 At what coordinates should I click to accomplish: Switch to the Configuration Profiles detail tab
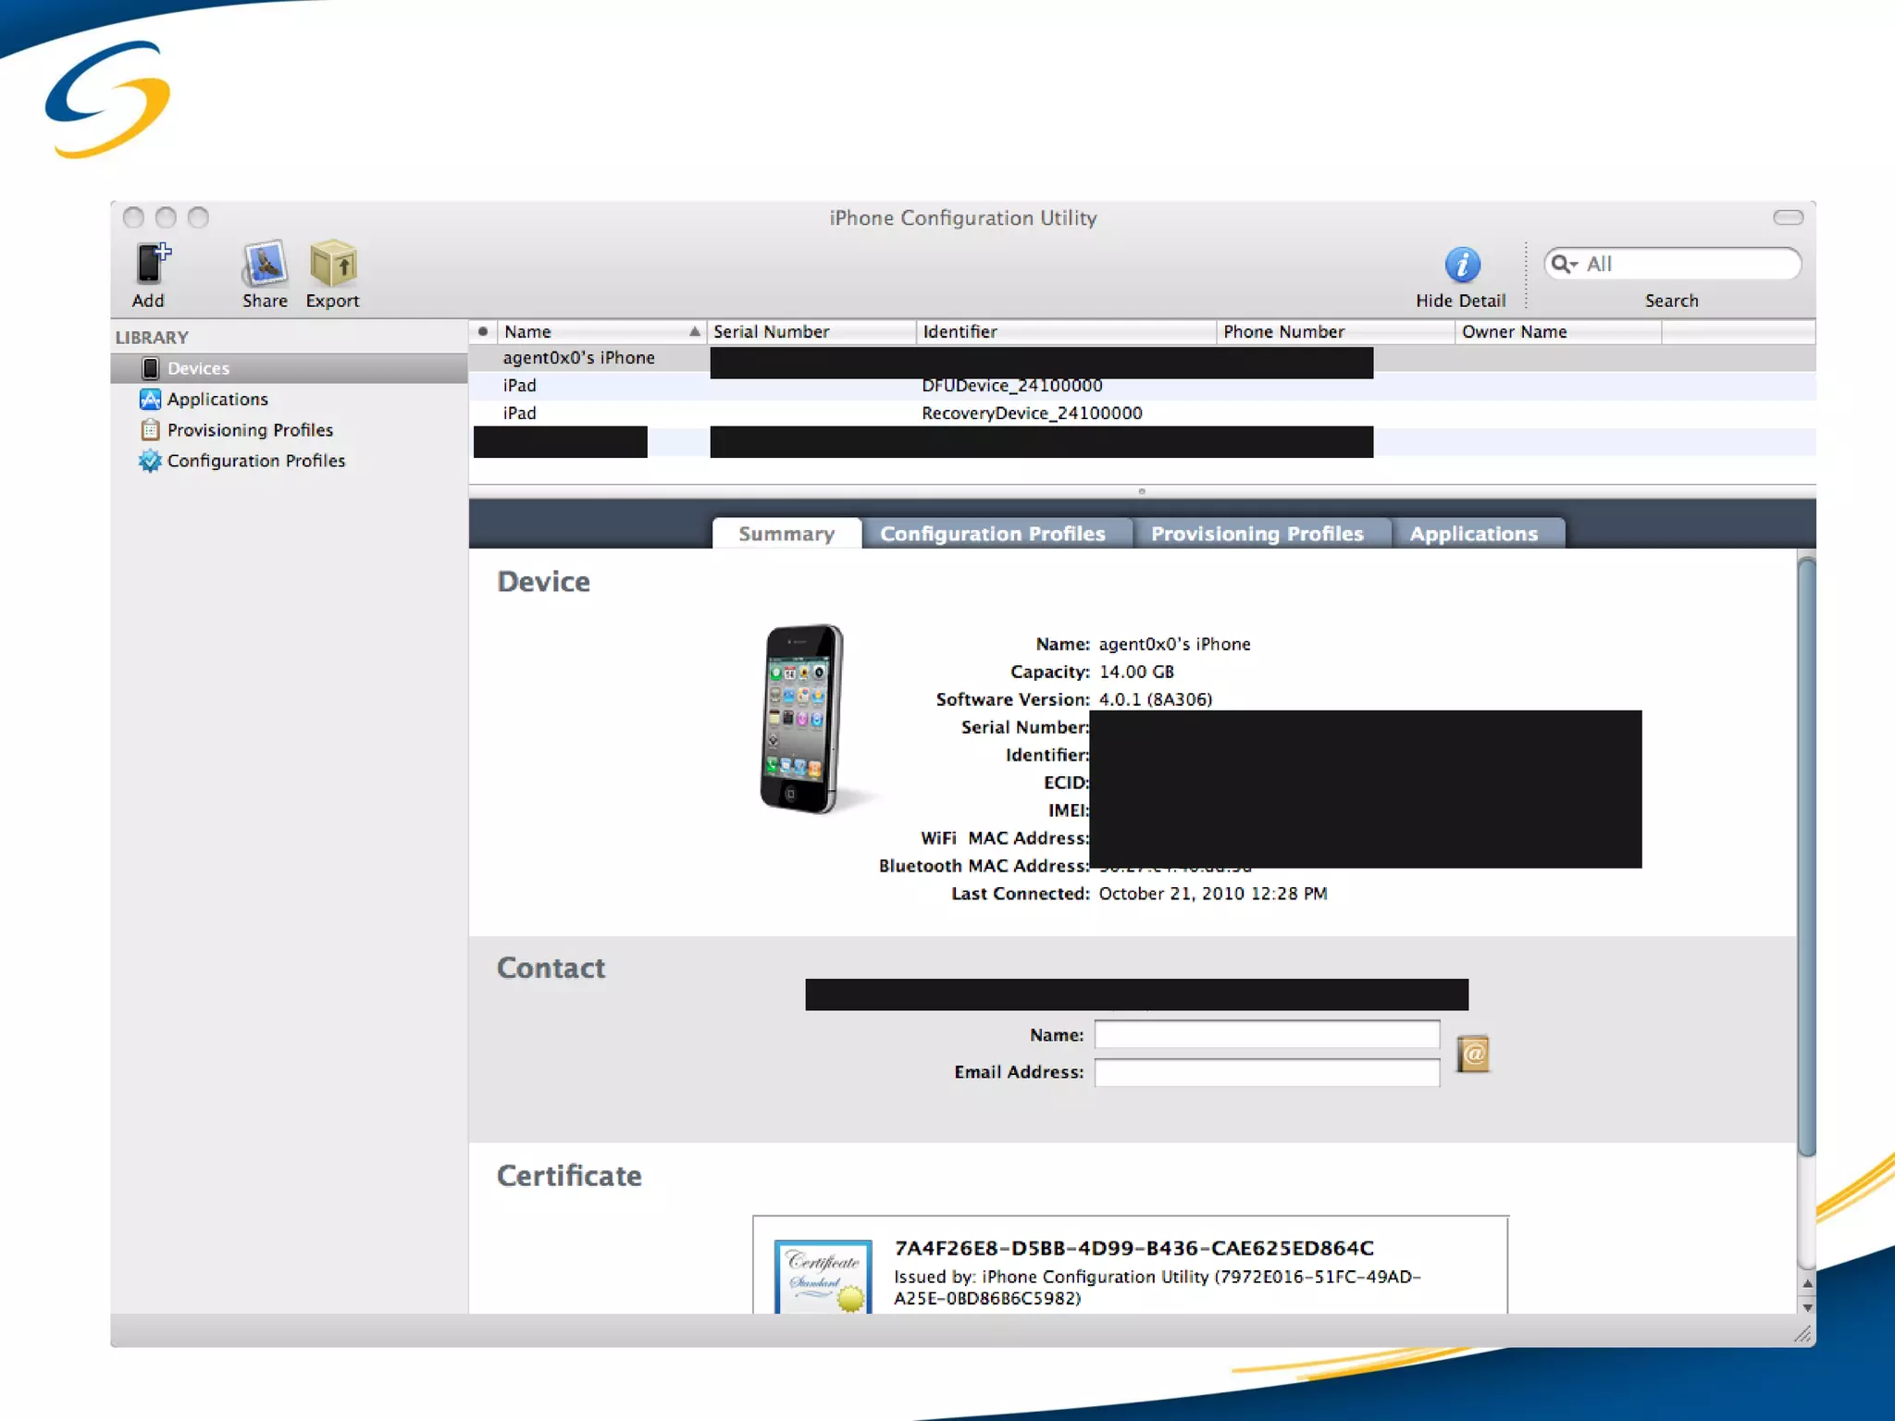(x=992, y=534)
